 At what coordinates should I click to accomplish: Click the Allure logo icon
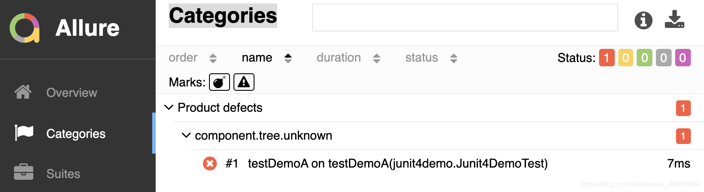point(24,28)
